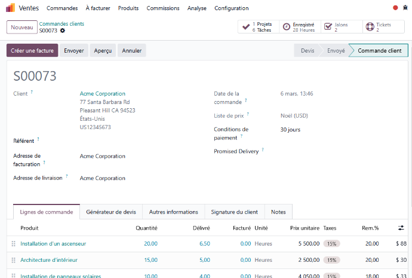Open the Tickets lifebuoy stat button
Viewport: 412px width, 278px height.
(382, 27)
